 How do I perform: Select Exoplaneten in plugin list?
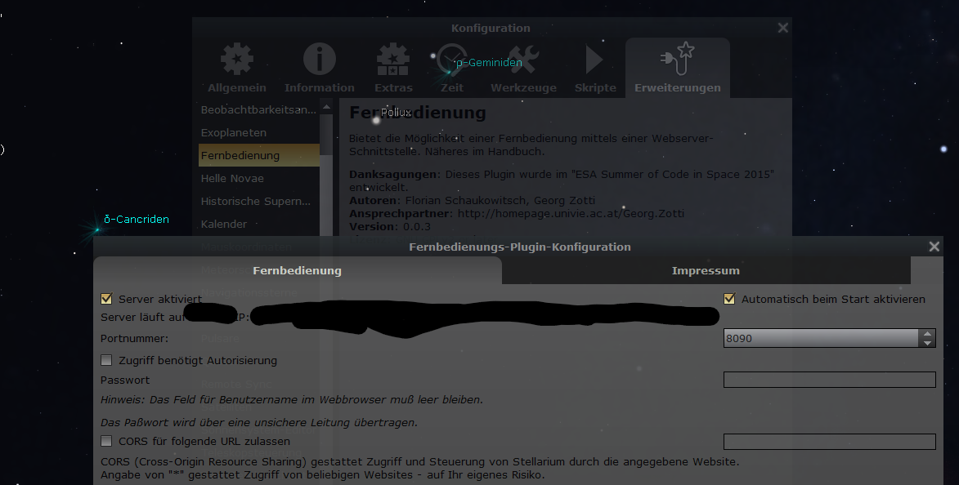(x=258, y=132)
